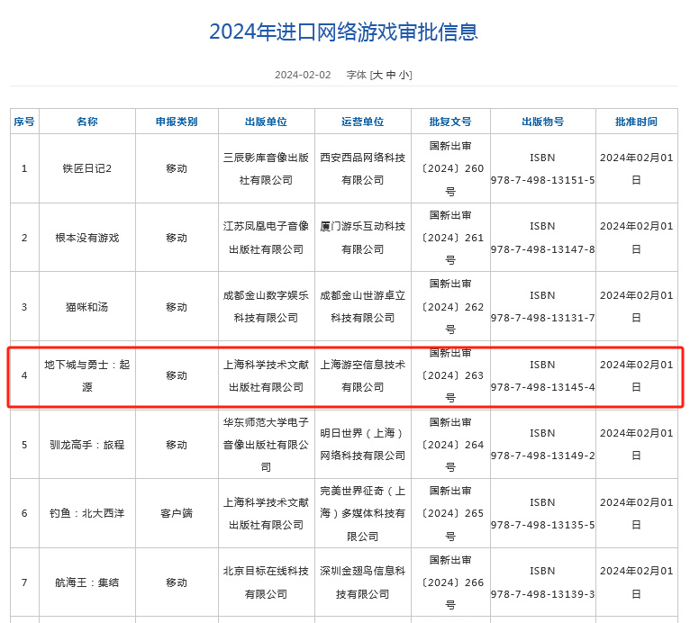Click the 猫咪和汤 game name cell

pyautogui.click(x=87, y=307)
